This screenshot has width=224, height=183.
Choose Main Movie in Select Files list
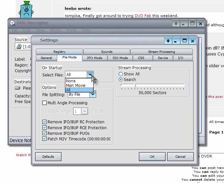point(79,86)
